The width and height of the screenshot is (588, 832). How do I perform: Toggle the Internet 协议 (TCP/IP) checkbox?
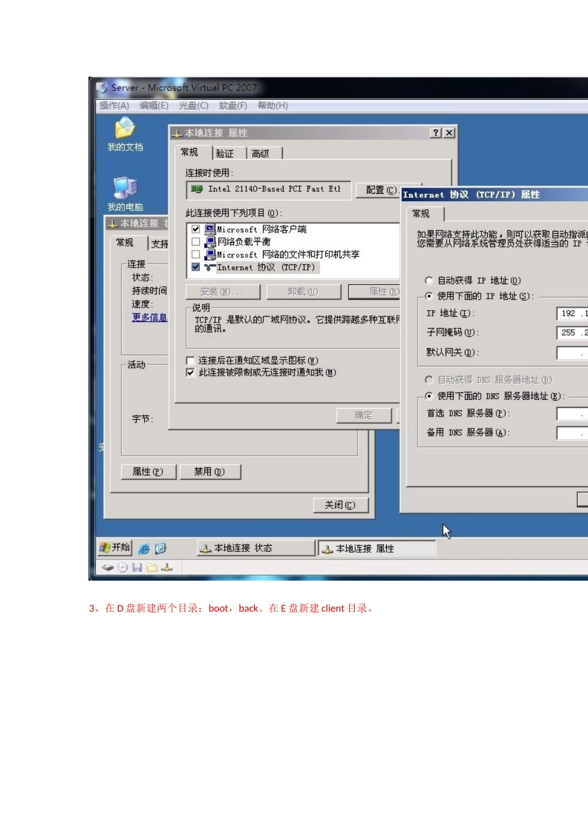pos(196,267)
